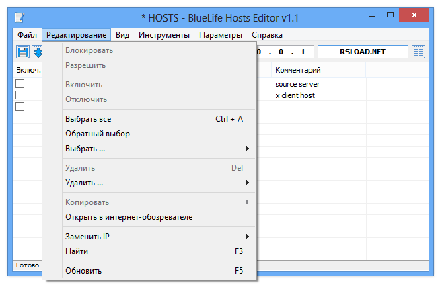Screen dimensions: 438x291
Task: Click the Готово status bar text
Action: click(x=28, y=265)
